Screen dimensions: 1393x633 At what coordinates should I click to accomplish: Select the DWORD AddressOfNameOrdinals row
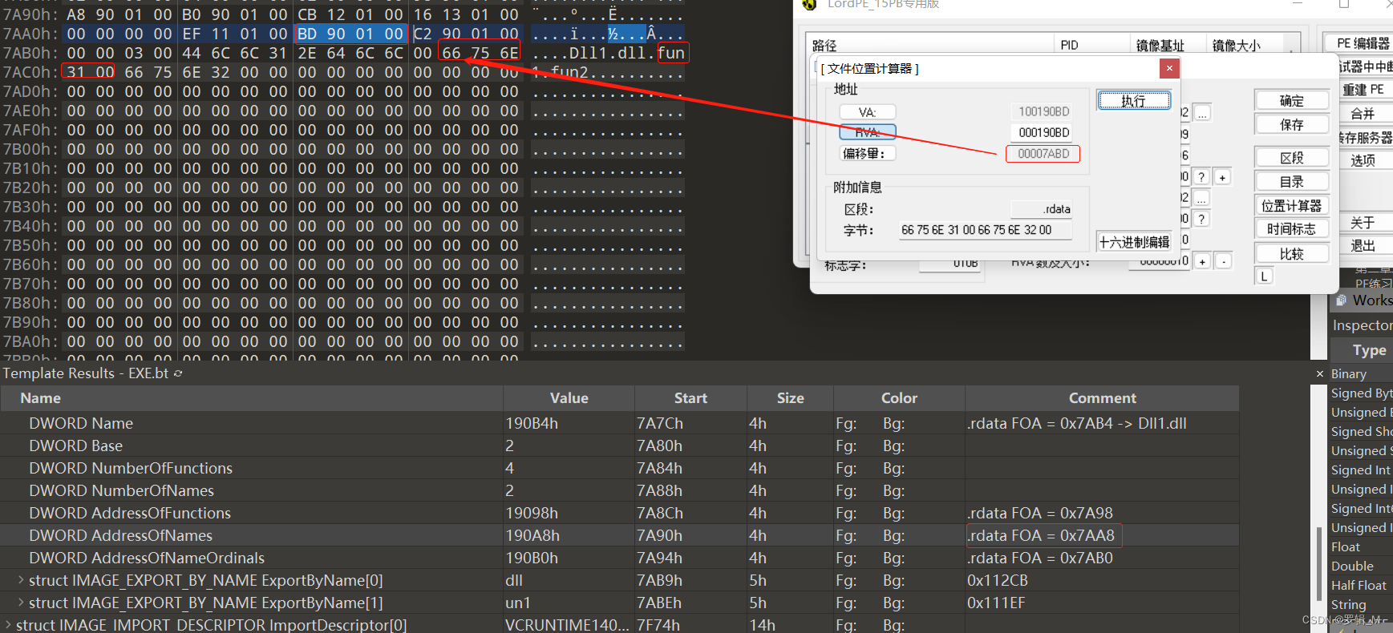[x=619, y=558]
